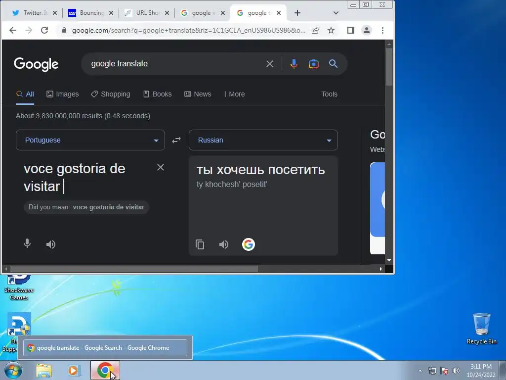Launch Windows Media Player from taskbar

[x=73, y=371]
